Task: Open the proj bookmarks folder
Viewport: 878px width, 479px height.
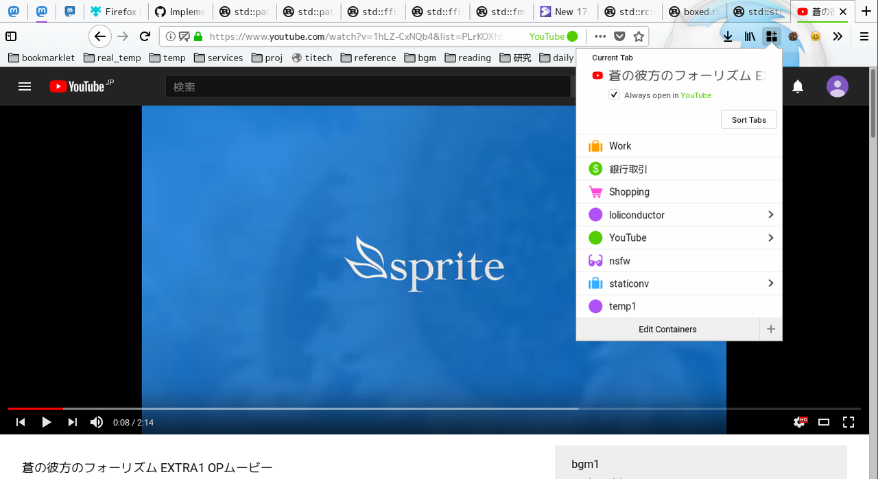Action: (x=267, y=58)
